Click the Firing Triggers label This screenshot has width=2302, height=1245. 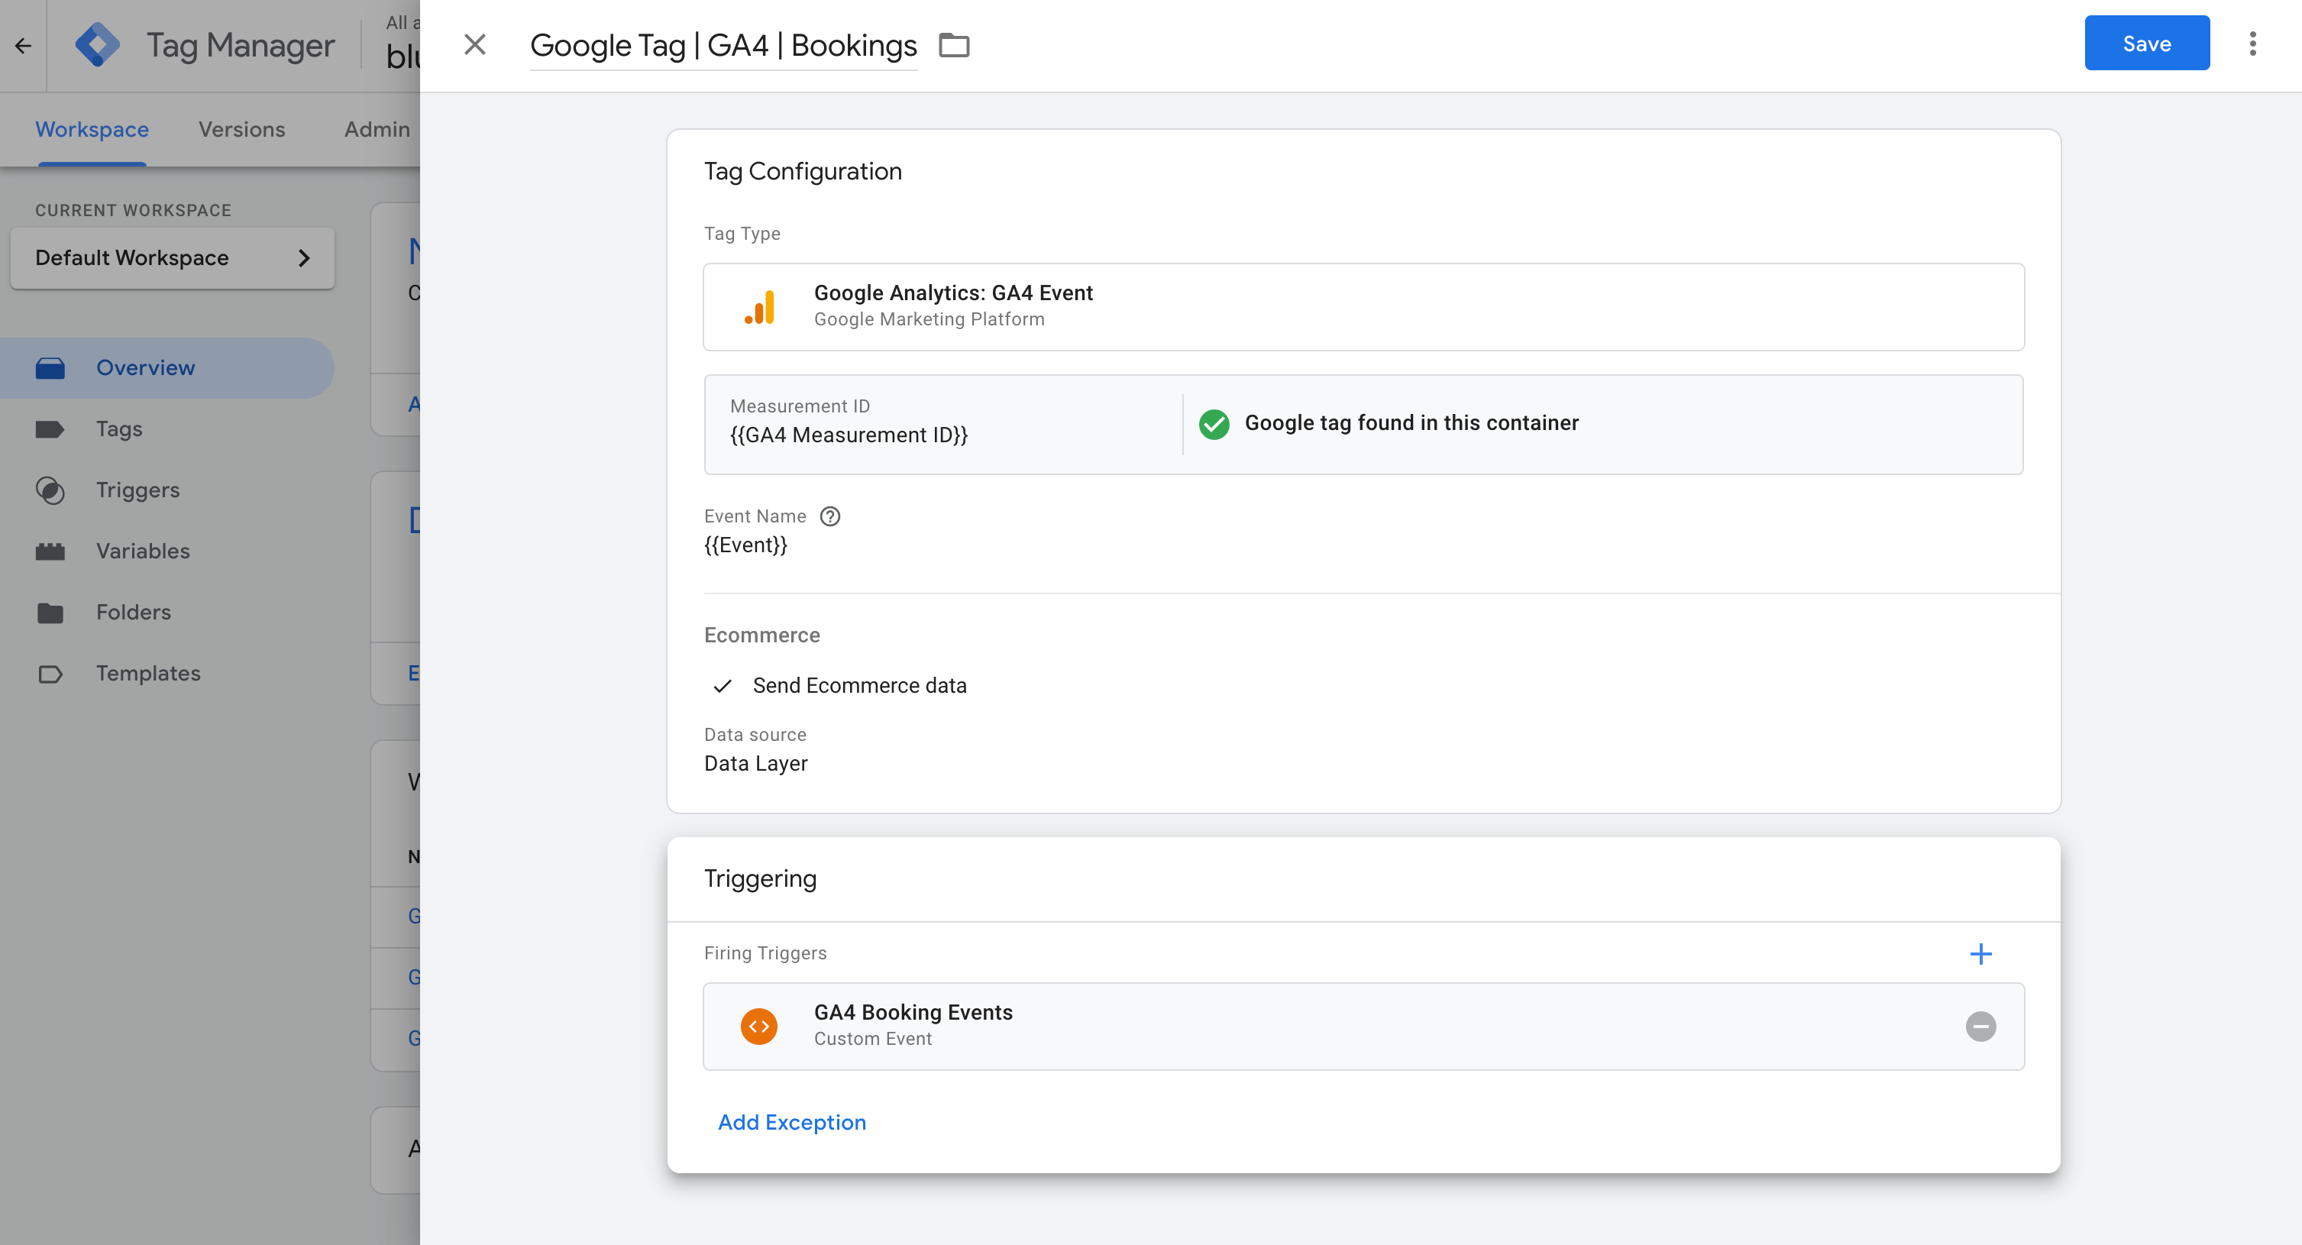point(765,954)
